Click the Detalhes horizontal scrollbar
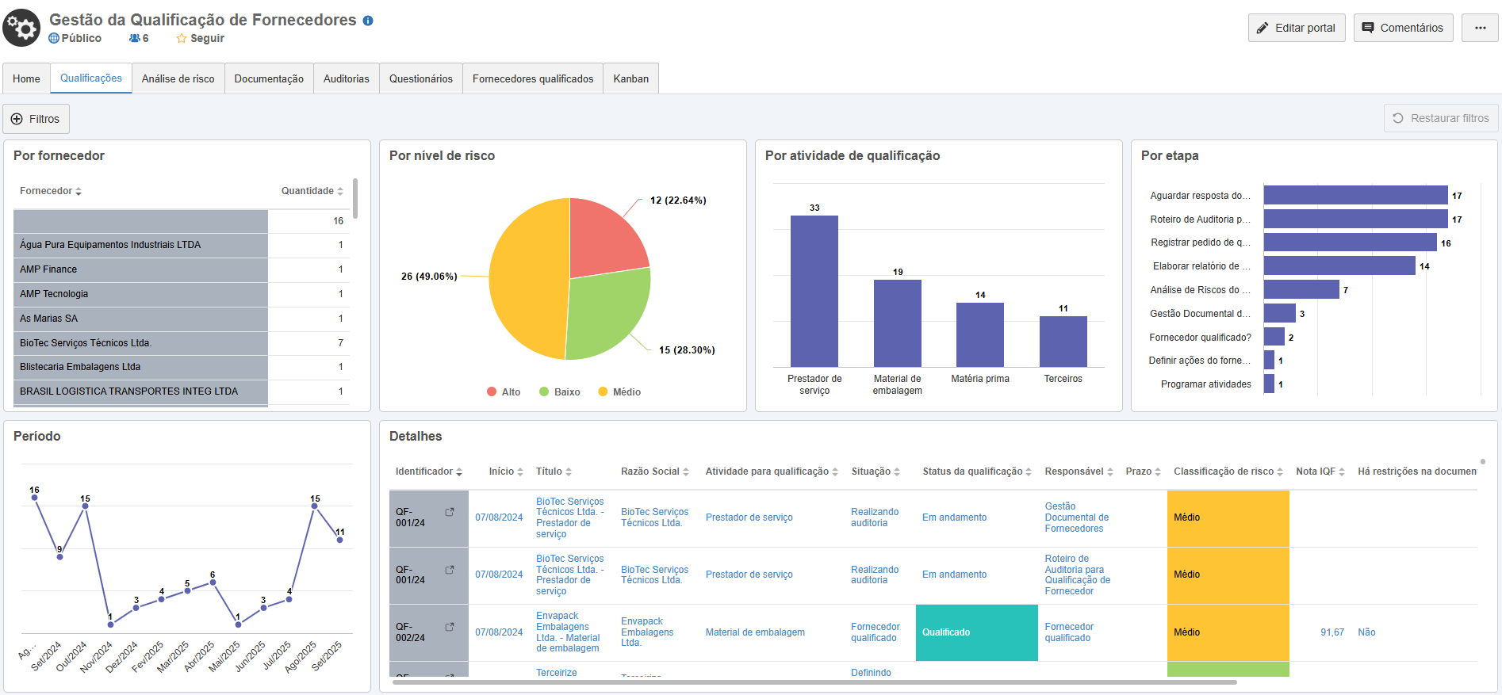Viewport: 1502px width, 695px height. coord(814,682)
